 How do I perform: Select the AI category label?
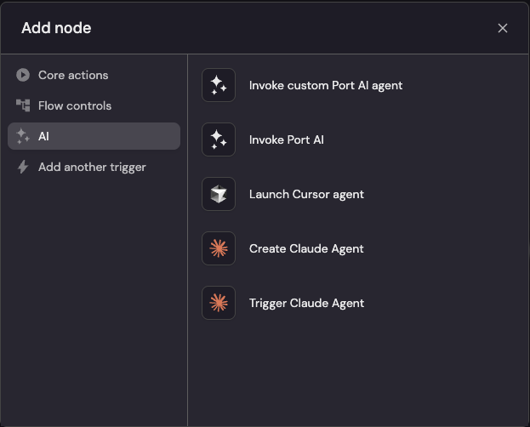coord(43,136)
